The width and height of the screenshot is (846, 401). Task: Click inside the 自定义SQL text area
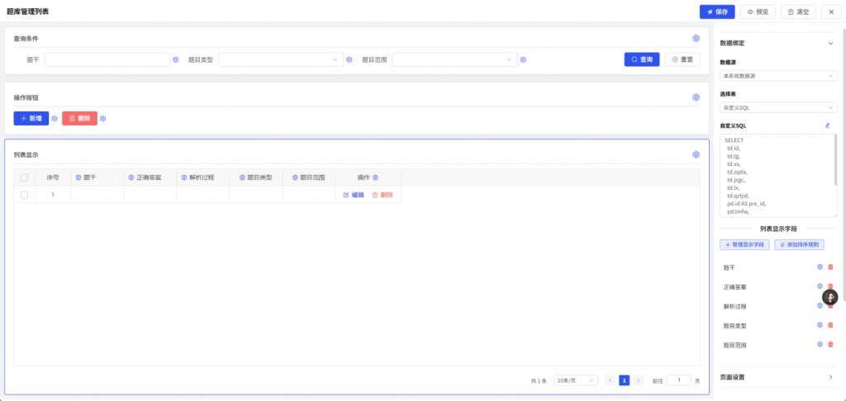tap(778, 176)
